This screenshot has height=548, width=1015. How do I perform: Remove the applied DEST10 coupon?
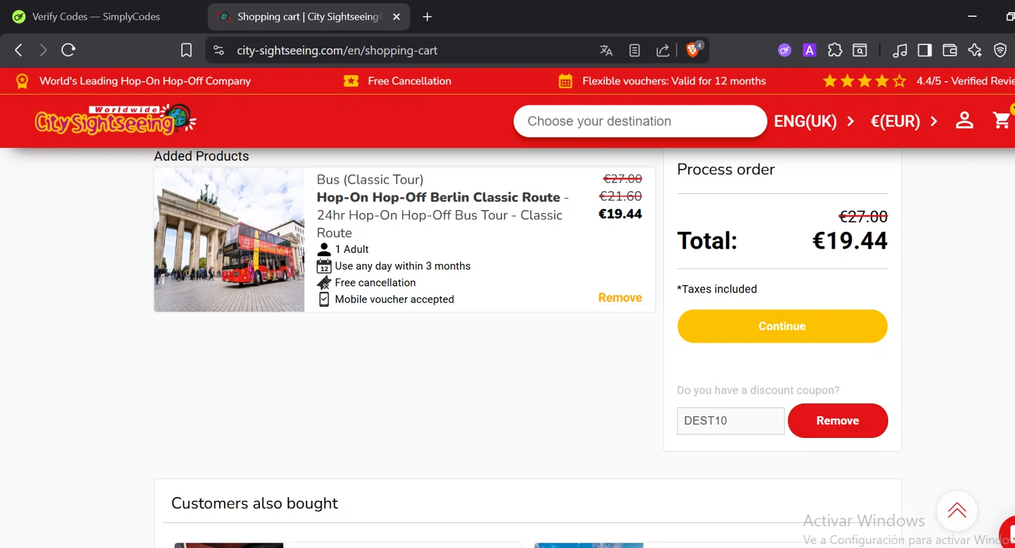838,421
